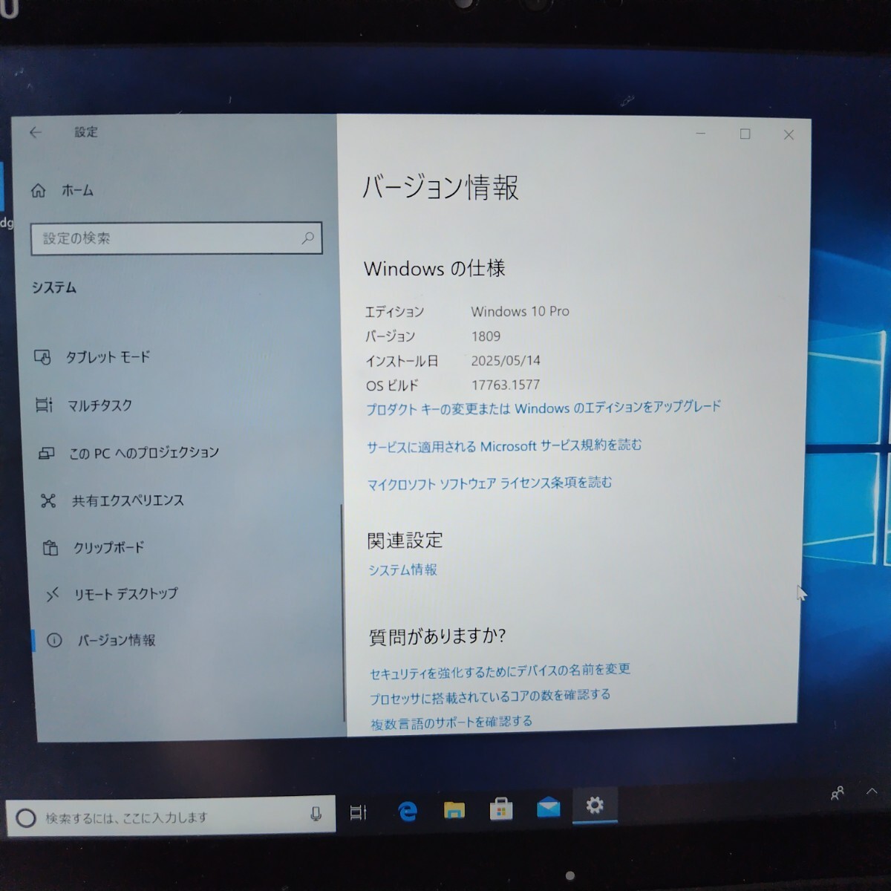891x891 pixels.
Task: Open この PC へのプロジェクション settings
Action: 129,452
